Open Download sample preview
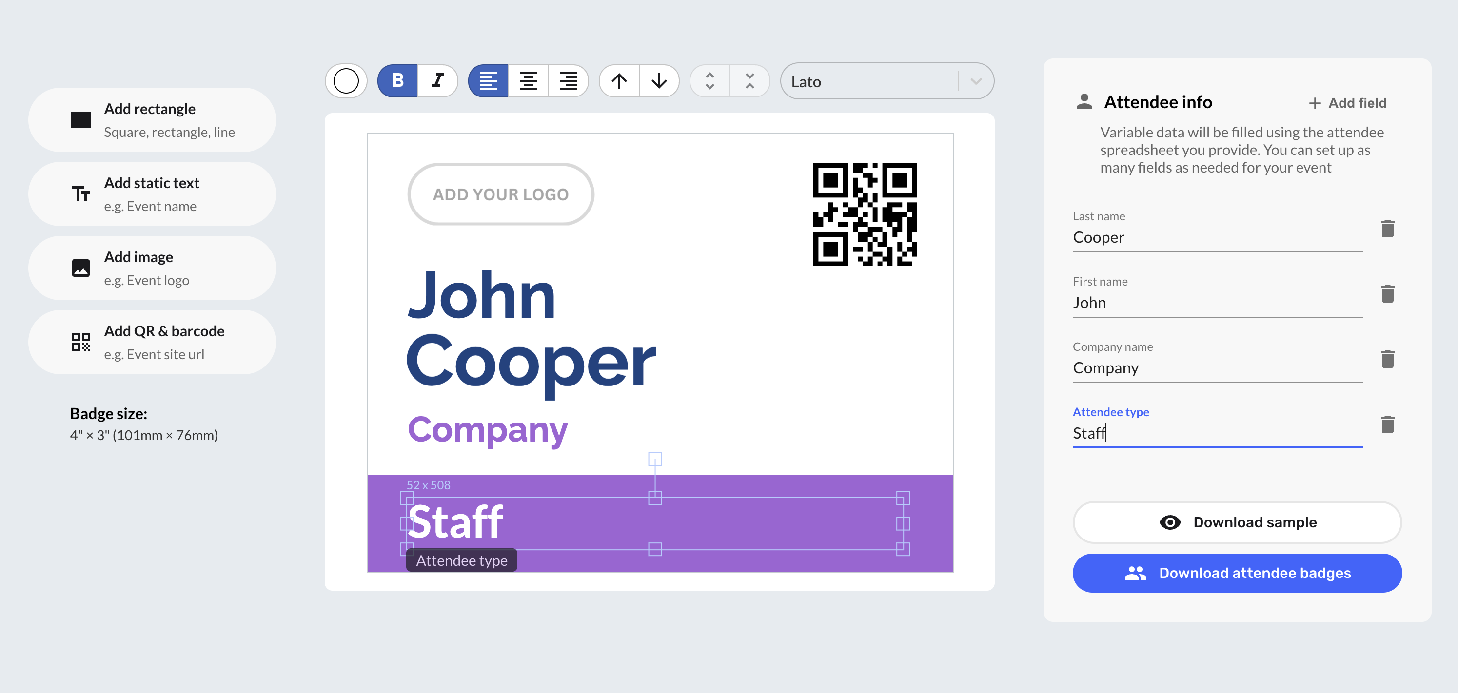1458x693 pixels. pyautogui.click(x=1237, y=522)
